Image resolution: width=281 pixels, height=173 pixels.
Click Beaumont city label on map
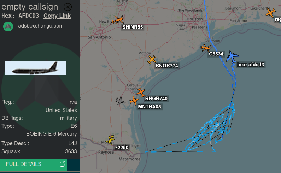click(x=233, y=8)
